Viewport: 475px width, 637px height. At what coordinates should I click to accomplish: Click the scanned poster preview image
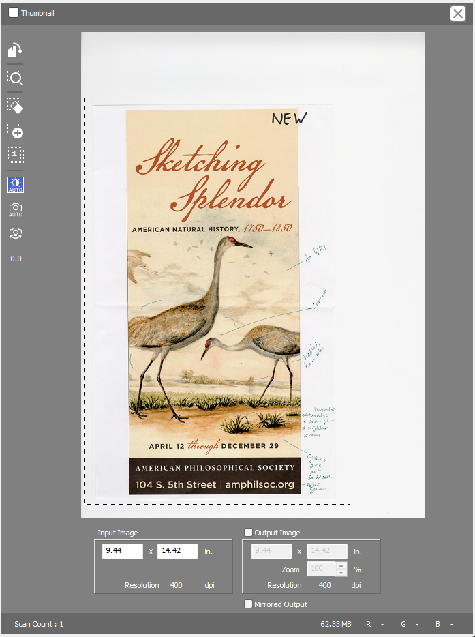tap(213, 300)
